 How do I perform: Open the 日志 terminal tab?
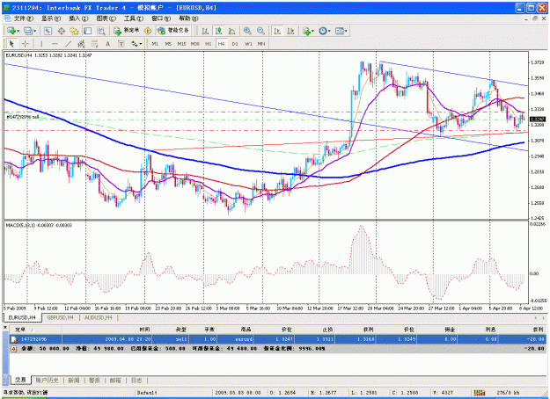tap(136, 380)
